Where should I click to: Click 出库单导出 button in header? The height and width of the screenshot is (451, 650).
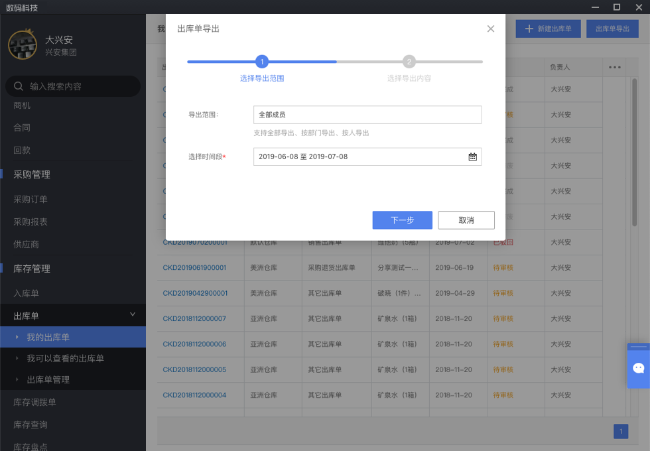click(612, 29)
